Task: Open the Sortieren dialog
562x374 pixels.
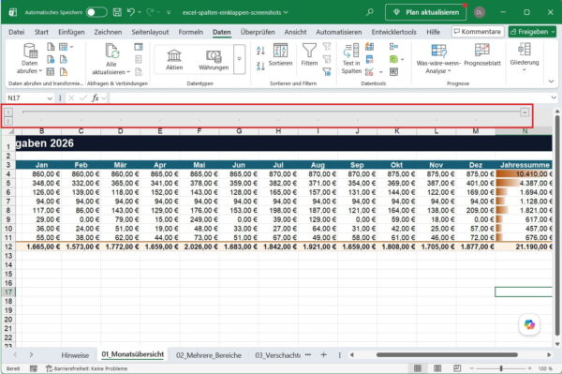Action: point(280,54)
